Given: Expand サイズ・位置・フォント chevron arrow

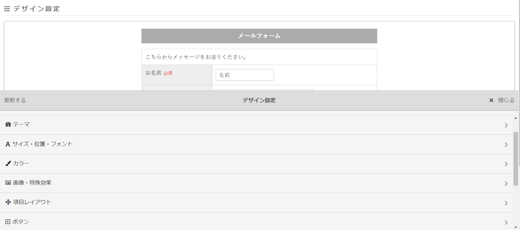Looking at the screenshot, I should (506, 145).
